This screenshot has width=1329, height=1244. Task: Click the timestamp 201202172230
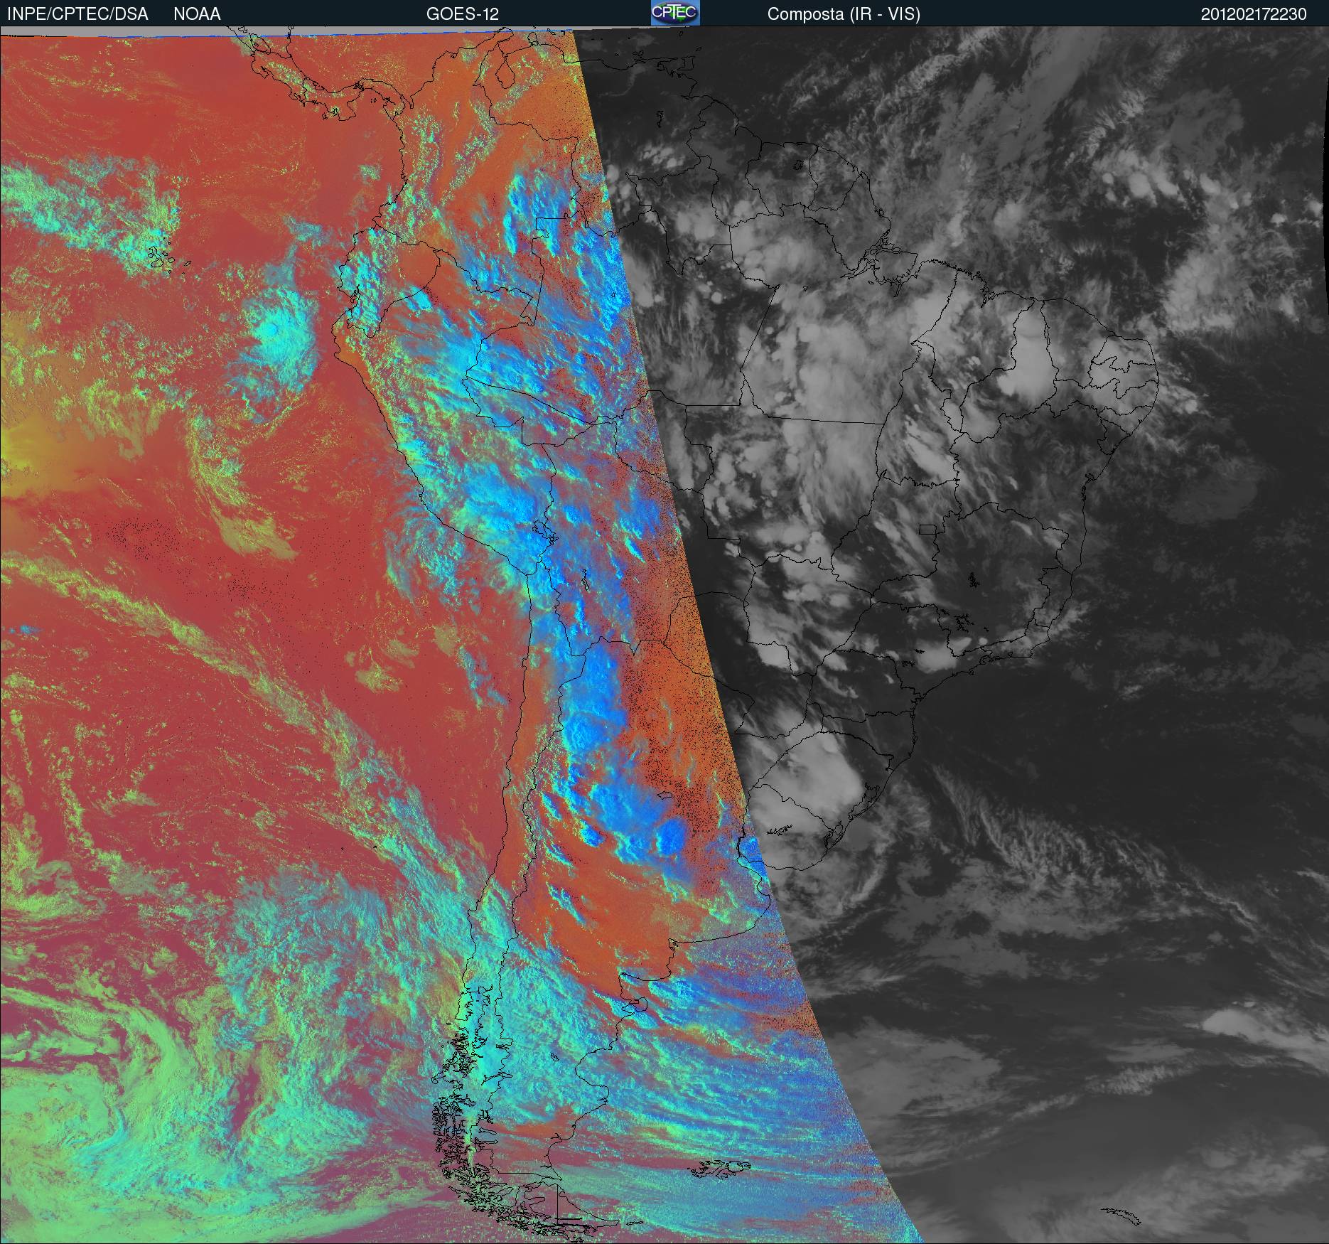[1254, 14]
